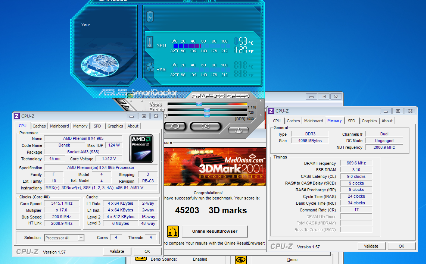Open About tab in CPU-Z memory timings window
The image size is (430, 264).
pos(387,121)
